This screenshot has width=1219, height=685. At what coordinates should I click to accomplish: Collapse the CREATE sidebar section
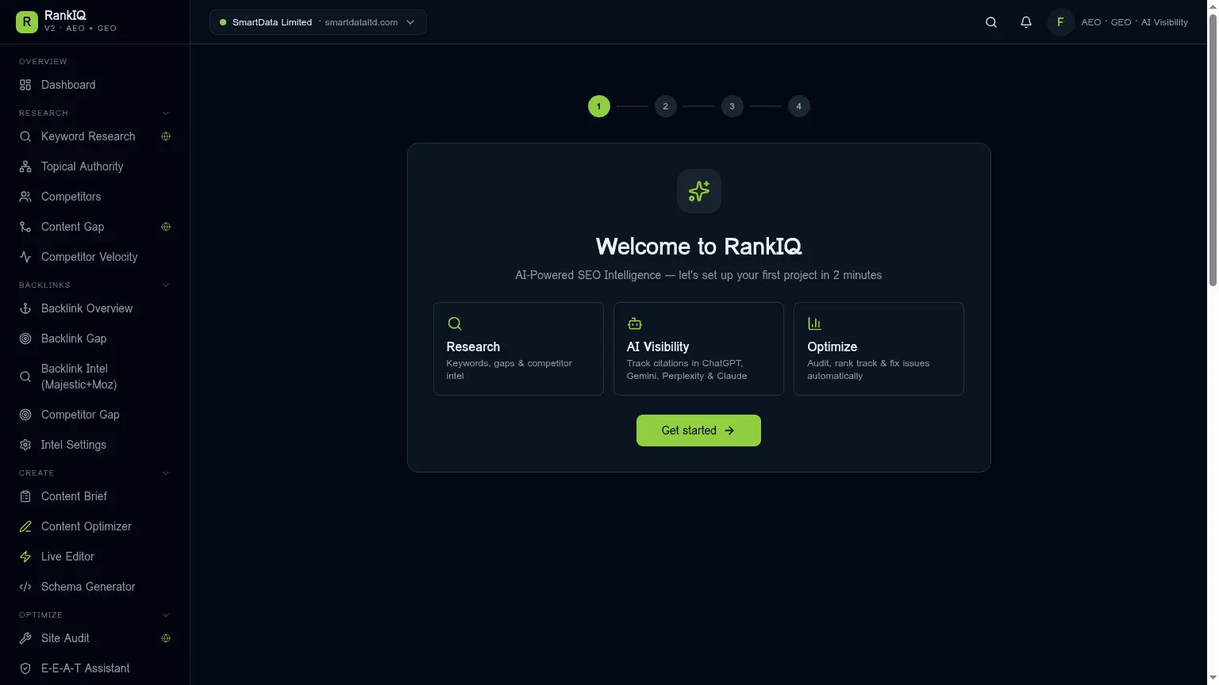click(166, 473)
